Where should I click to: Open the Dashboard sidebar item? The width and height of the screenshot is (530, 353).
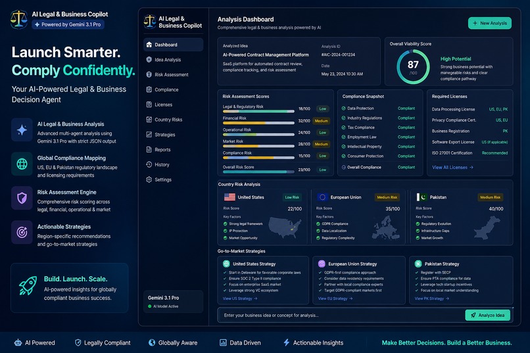click(x=173, y=45)
